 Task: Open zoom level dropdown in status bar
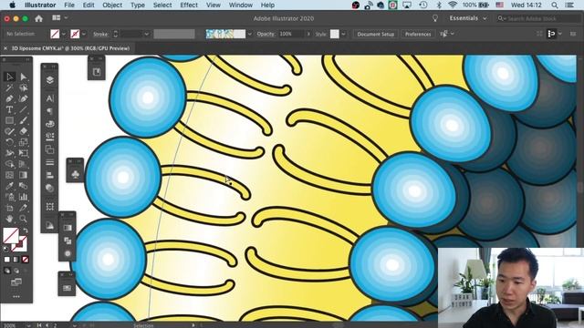coord(28,325)
